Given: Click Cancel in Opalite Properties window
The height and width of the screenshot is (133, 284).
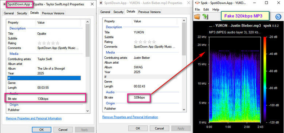Looking at the screenshot, I should (63, 130).
